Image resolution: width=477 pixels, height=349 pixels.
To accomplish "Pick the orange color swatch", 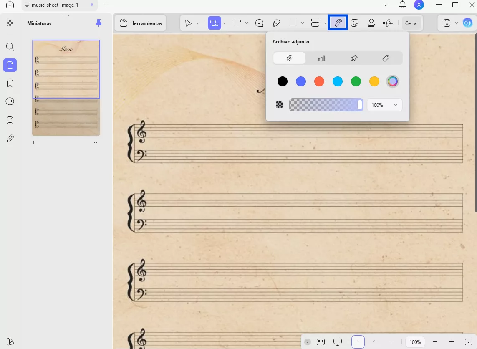I will tap(319, 81).
